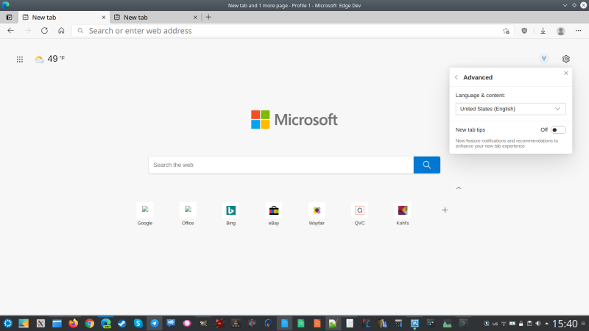The width and height of the screenshot is (589, 331).
Task: Collapse quick links with the chevron
Action: [459, 188]
